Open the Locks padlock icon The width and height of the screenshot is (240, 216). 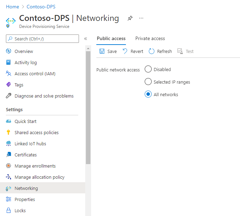point(9,210)
